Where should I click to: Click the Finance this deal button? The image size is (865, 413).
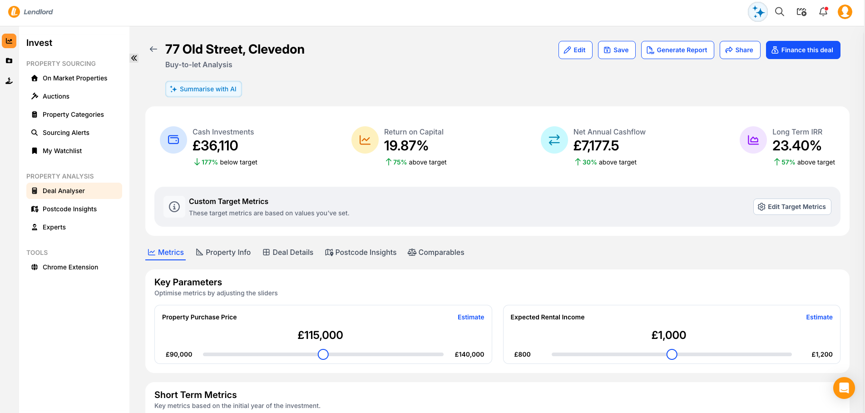coord(803,50)
